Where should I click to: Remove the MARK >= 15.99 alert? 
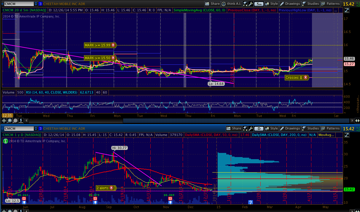tap(113, 45)
